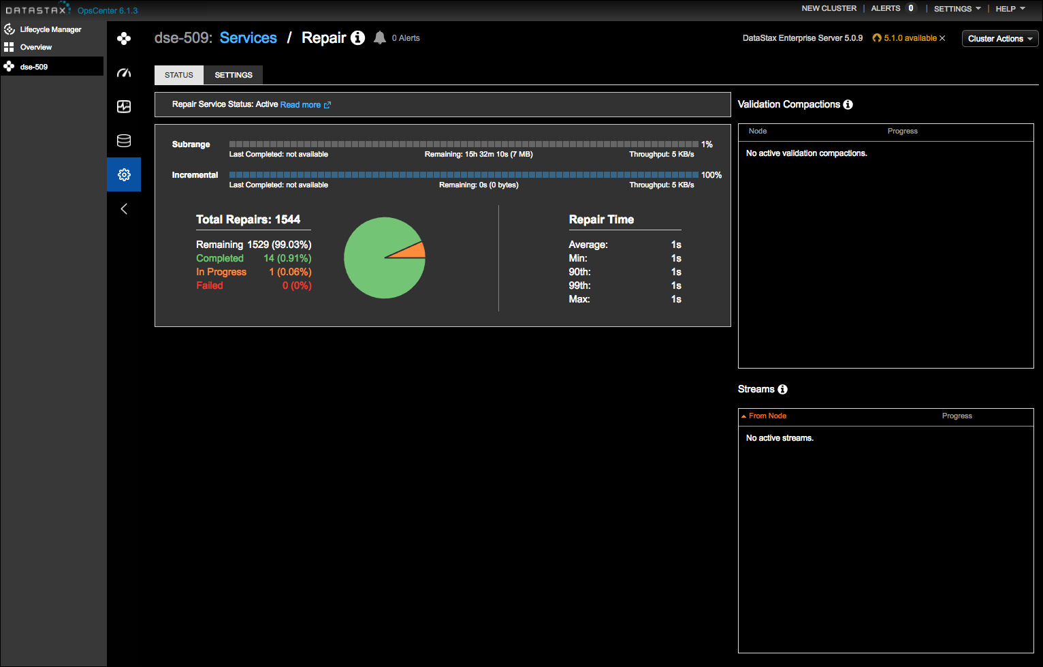This screenshot has height=667, width=1043.
Task: Open the Validation Compactions info icon
Action: (848, 104)
